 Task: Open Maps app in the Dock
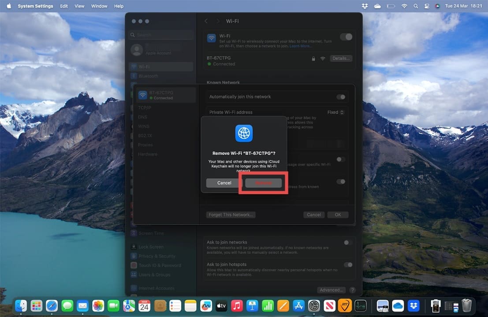point(129,306)
